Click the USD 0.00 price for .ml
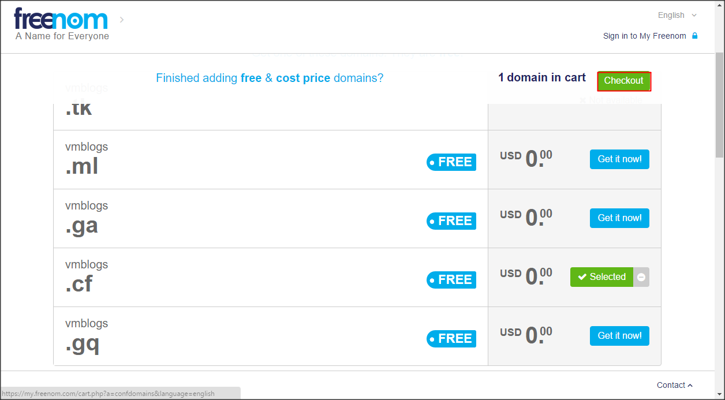The image size is (725, 400). 526,159
